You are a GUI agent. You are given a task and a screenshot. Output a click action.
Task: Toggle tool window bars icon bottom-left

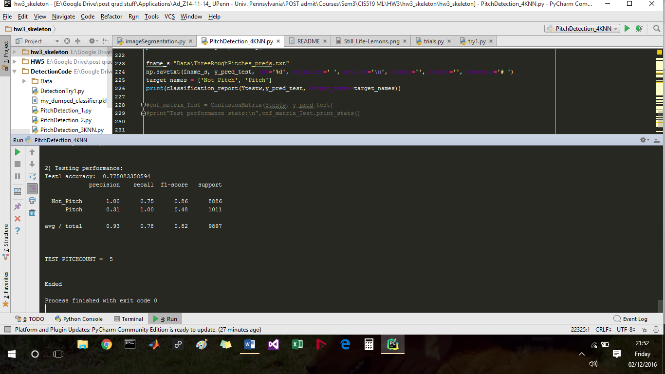(7, 330)
